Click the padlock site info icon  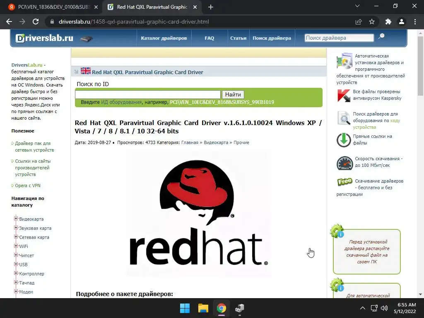click(52, 22)
